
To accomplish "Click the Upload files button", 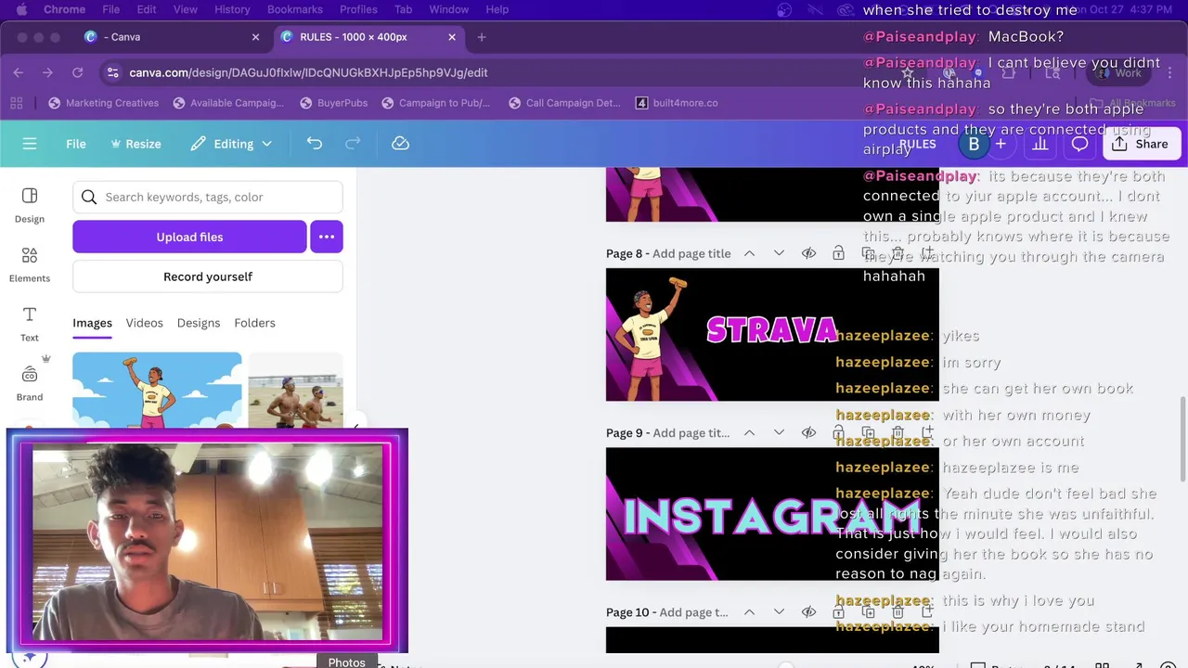I will [189, 237].
